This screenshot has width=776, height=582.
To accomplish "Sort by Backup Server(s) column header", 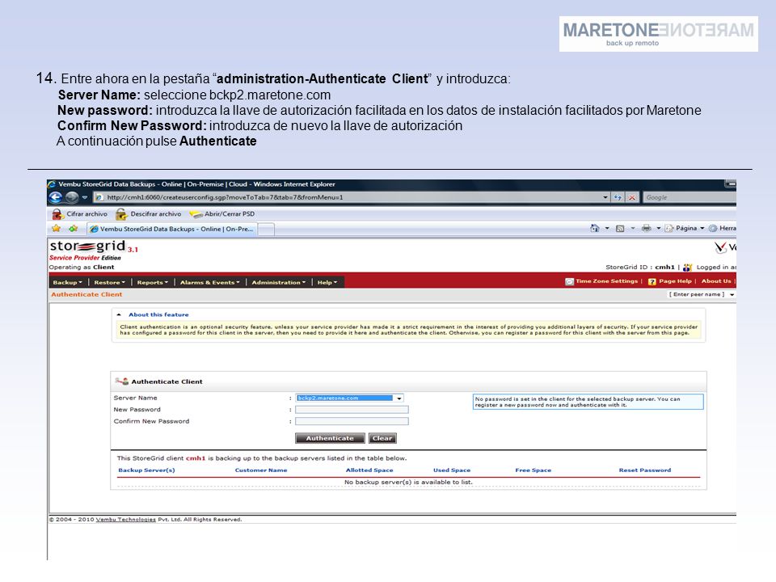I will 146,470.
